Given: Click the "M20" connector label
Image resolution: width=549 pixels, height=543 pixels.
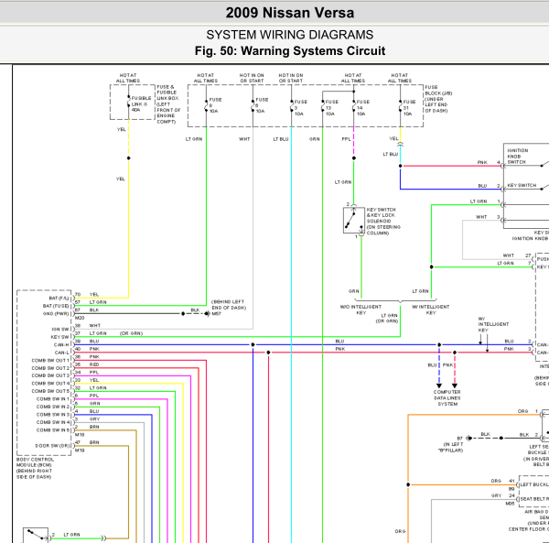Looking at the screenshot, I should [80, 318].
